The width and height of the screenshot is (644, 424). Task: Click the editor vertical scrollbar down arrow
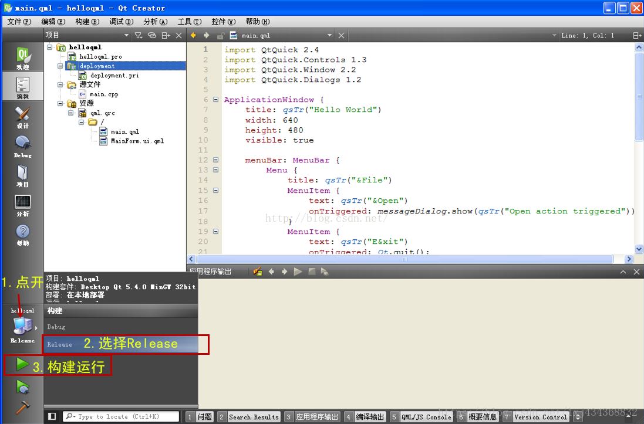[639, 248]
